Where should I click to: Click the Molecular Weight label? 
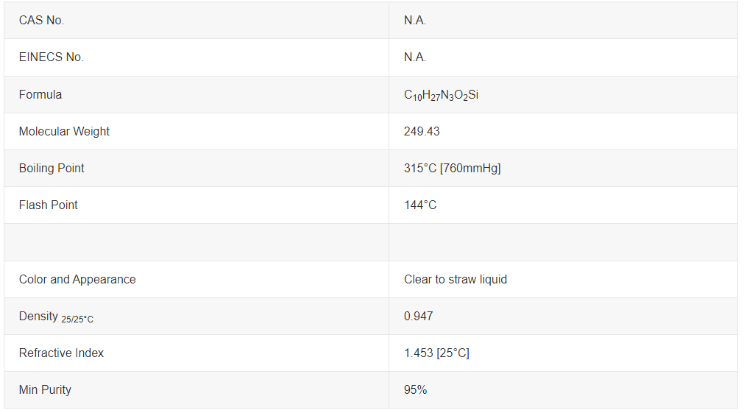click(64, 131)
